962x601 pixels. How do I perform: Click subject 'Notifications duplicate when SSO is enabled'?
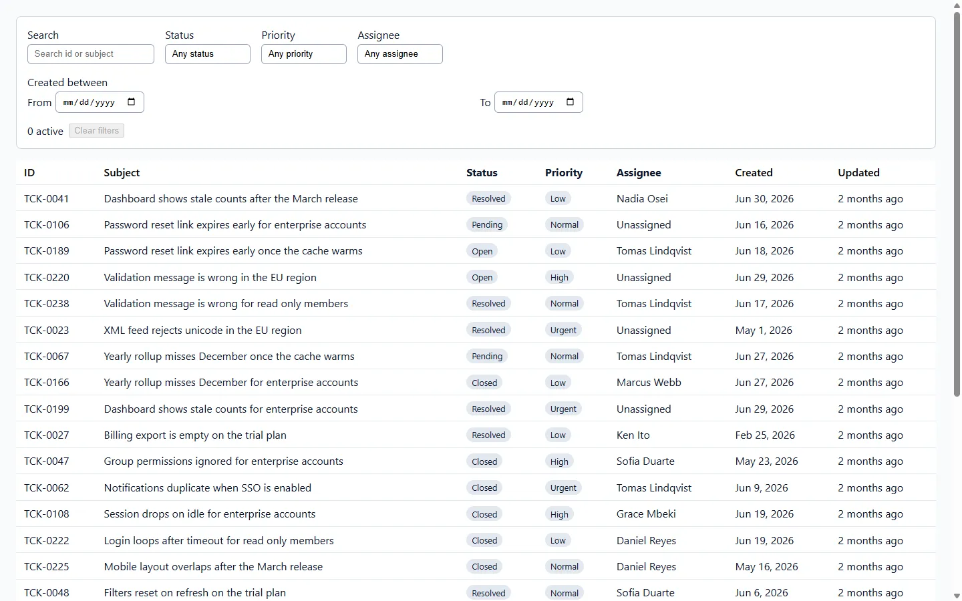coord(208,487)
